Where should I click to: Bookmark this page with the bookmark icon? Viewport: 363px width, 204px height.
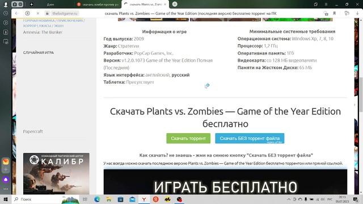tap(334, 14)
